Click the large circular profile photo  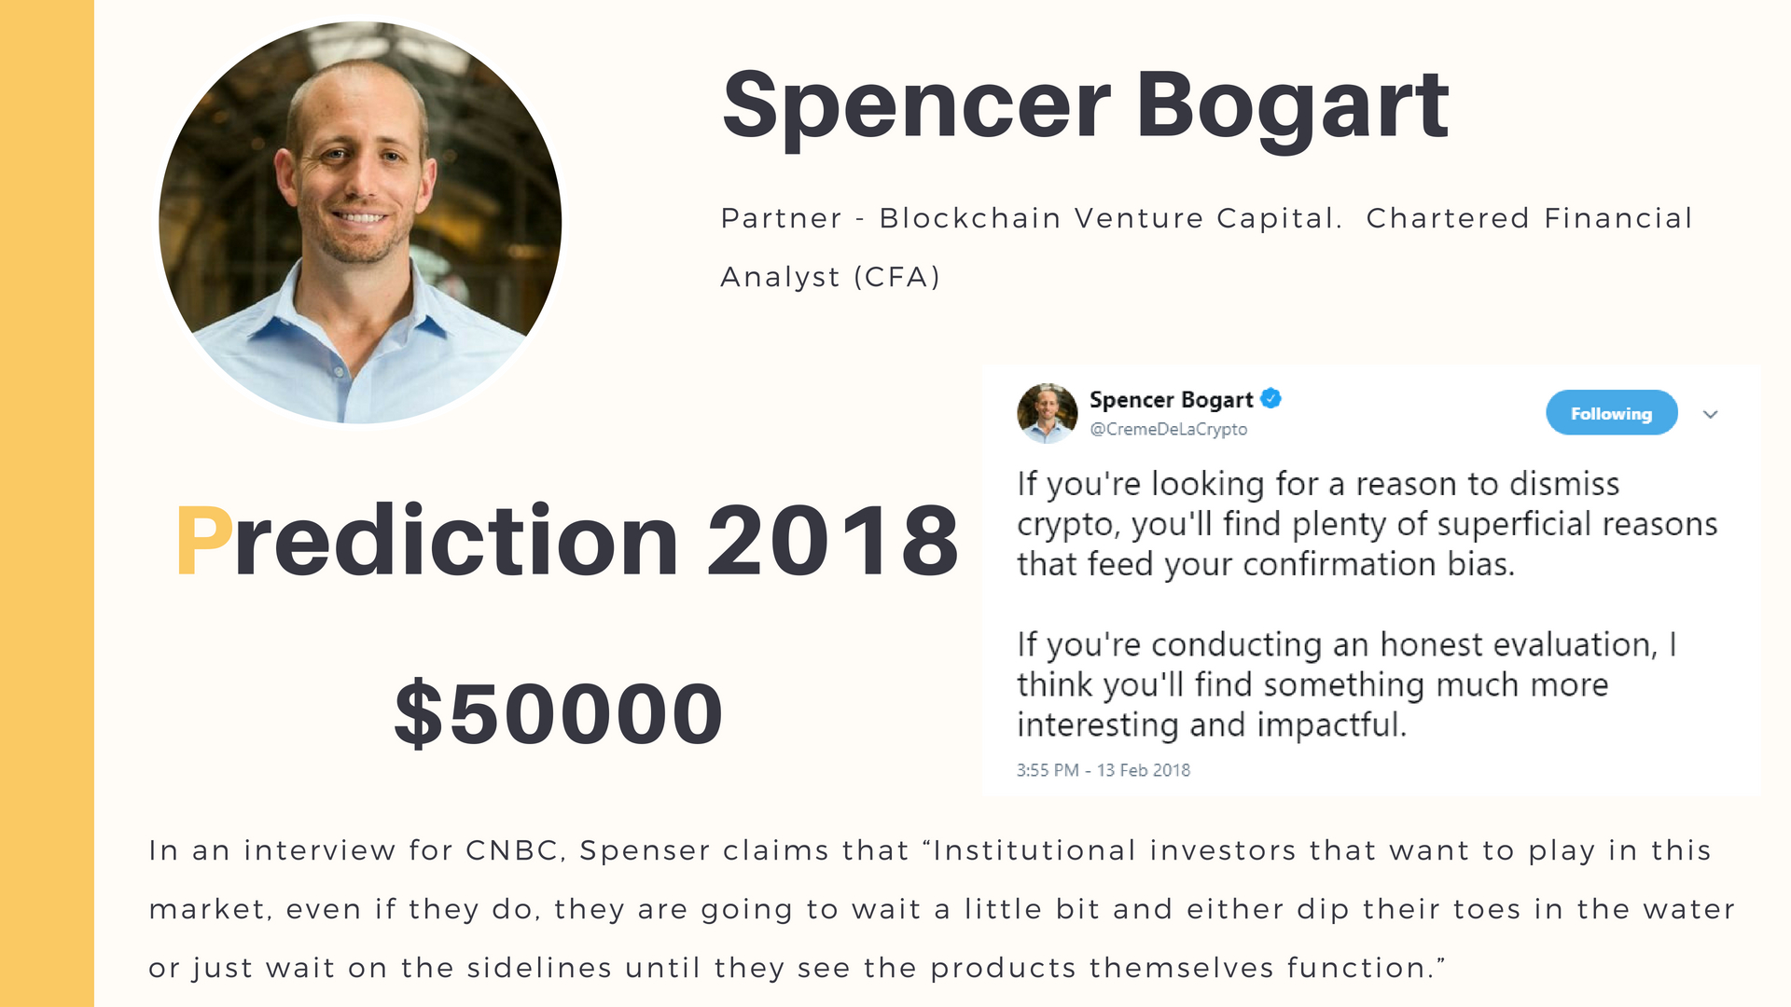click(x=360, y=222)
